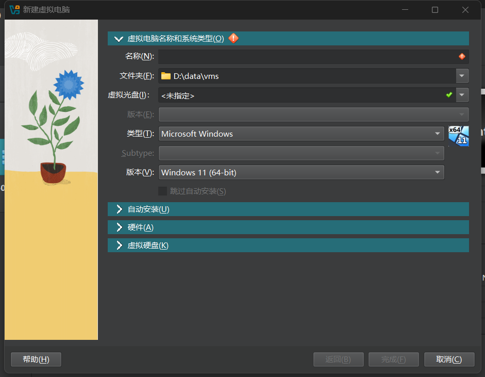Click the green checkmark in the 虚拟光盘 field
Image resolution: width=485 pixels, height=377 pixels.
click(449, 95)
